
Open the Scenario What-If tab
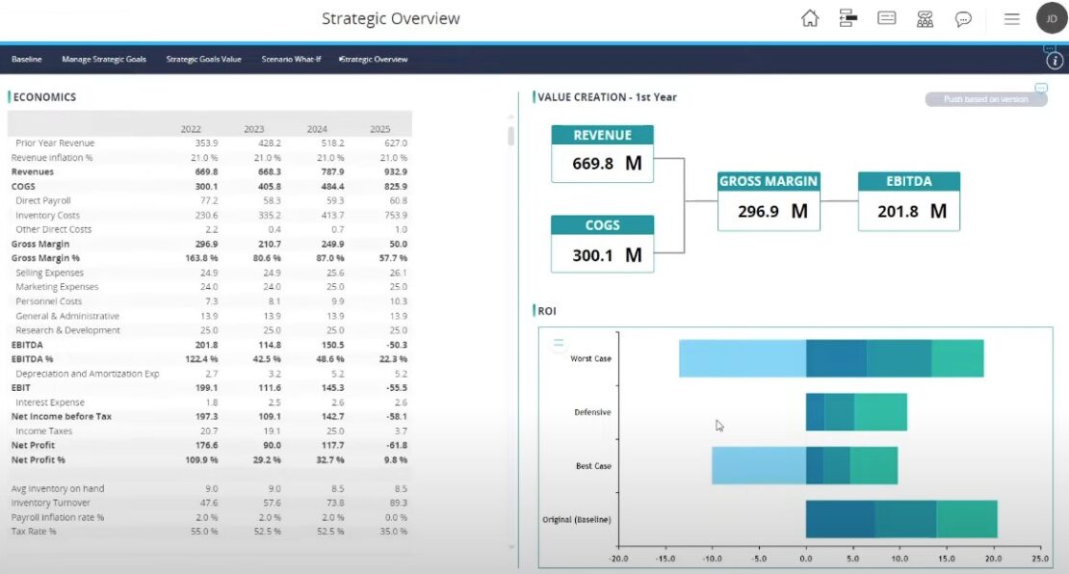point(291,59)
